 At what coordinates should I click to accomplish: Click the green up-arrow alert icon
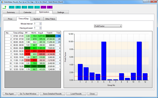[x=5, y=7]
